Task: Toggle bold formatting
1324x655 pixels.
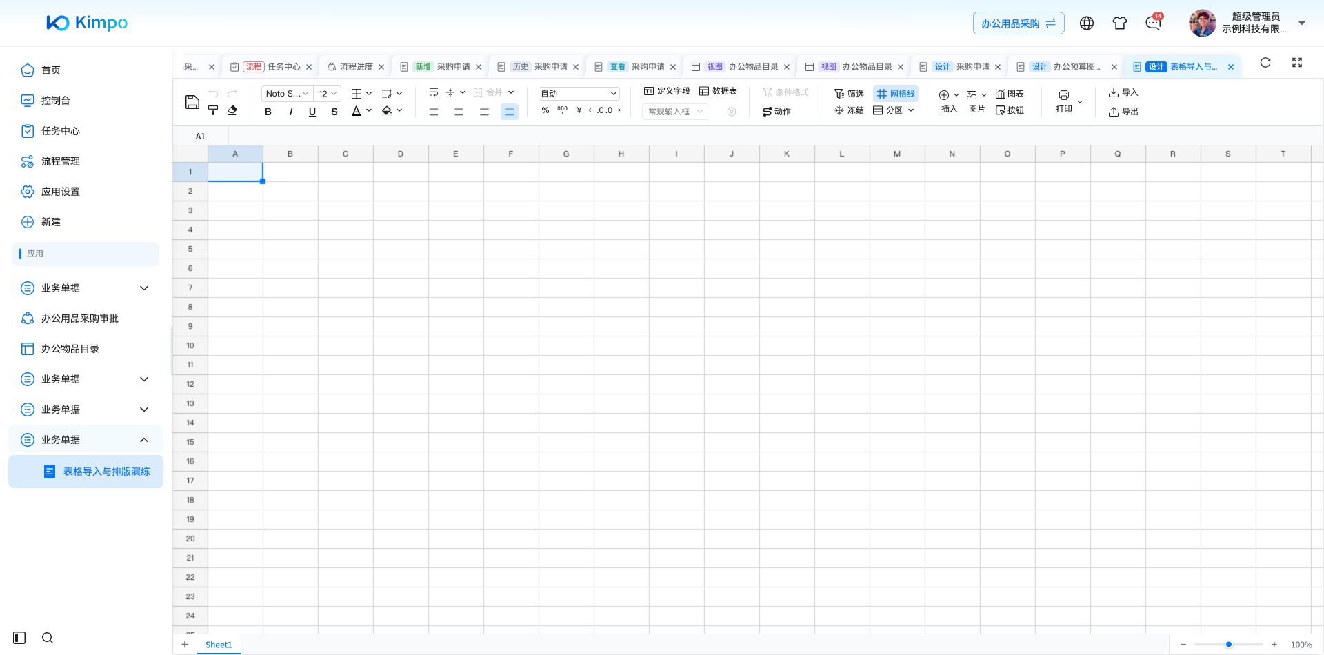Action: [268, 112]
